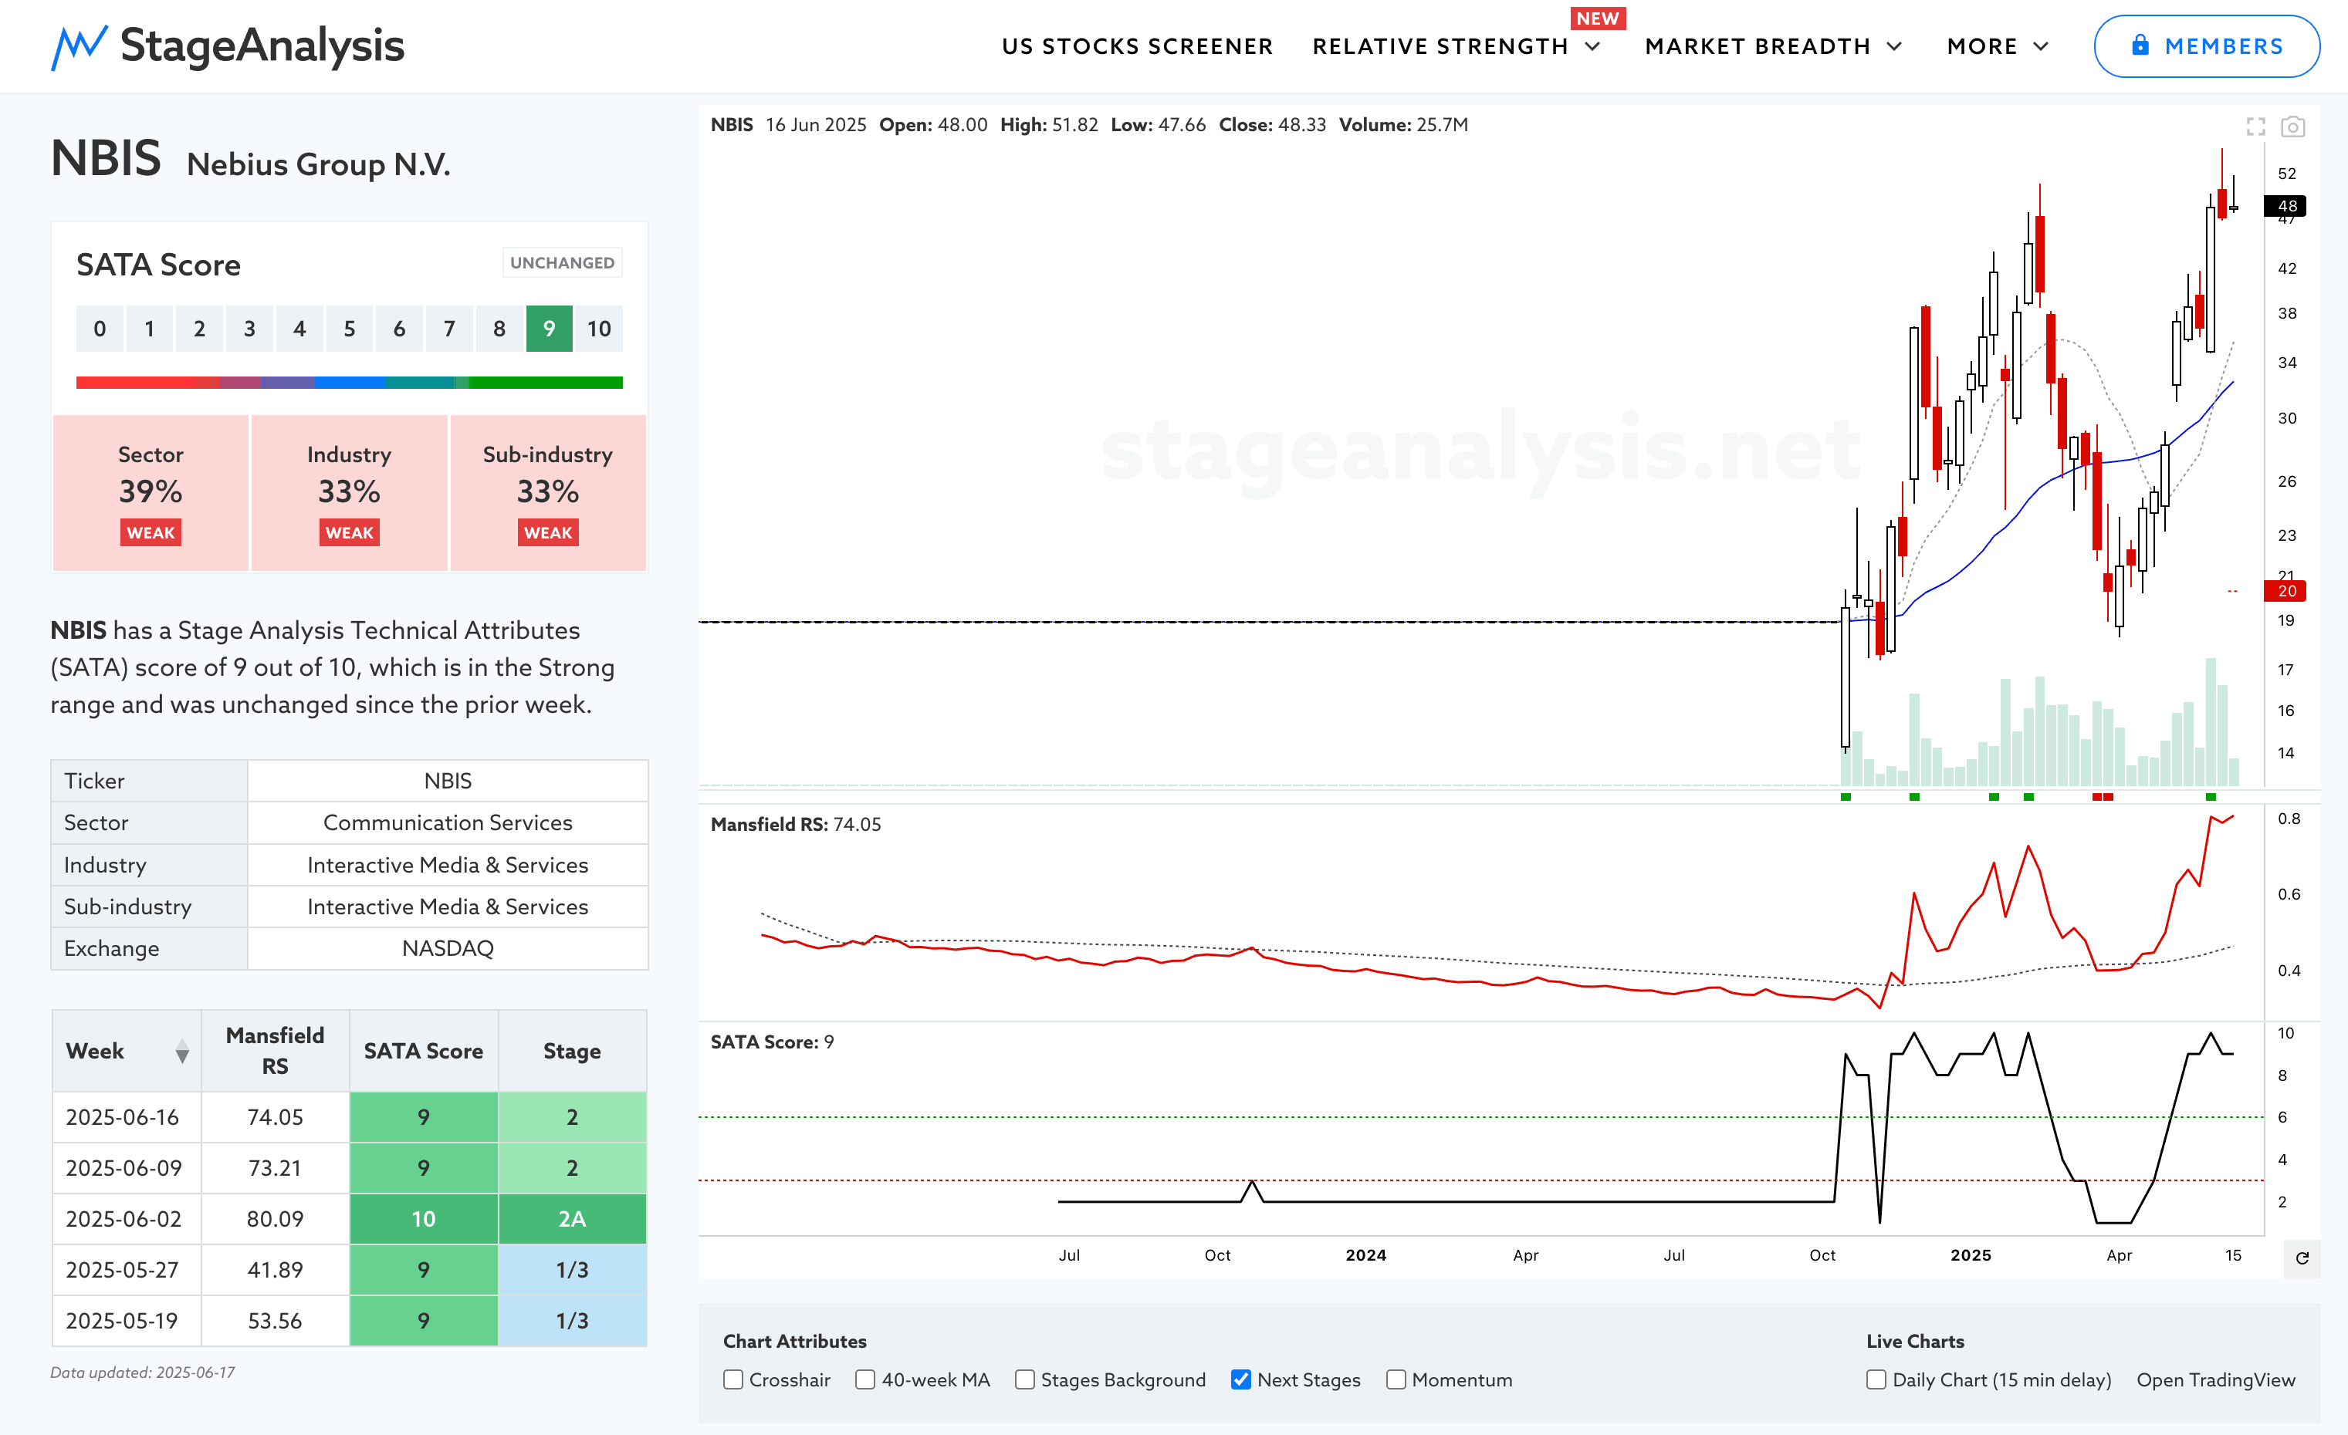
Task: Expand Relative Strength dropdown chevron
Action: click(1592, 46)
